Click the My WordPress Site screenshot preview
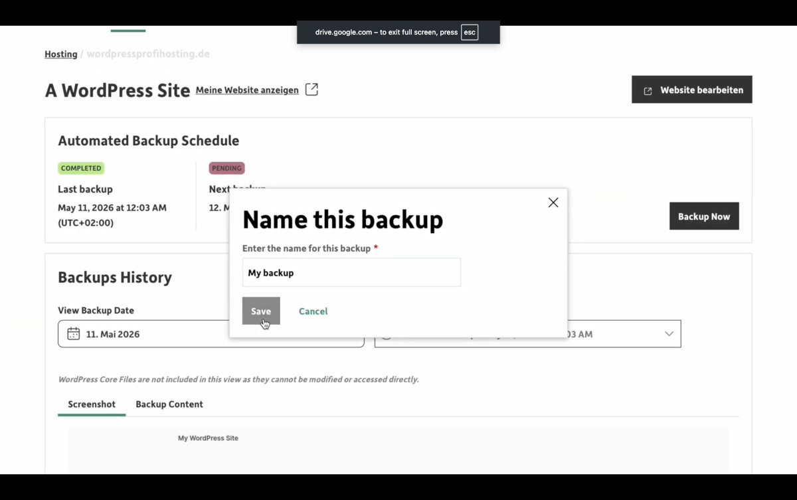The width and height of the screenshot is (797, 500). pos(398,450)
